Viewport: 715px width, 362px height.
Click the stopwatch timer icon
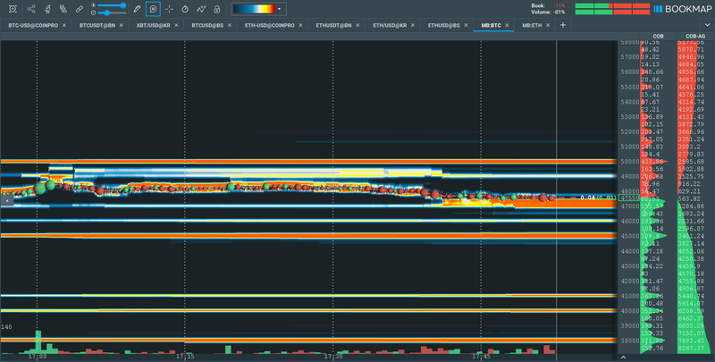pos(185,9)
